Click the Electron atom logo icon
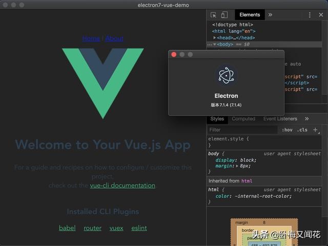Screen dimensions: 328x246 [x=227, y=75]
